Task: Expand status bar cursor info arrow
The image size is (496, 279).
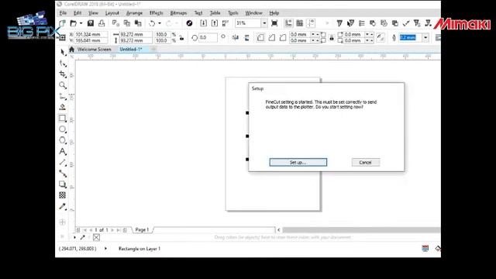Action: click(105, 249)
